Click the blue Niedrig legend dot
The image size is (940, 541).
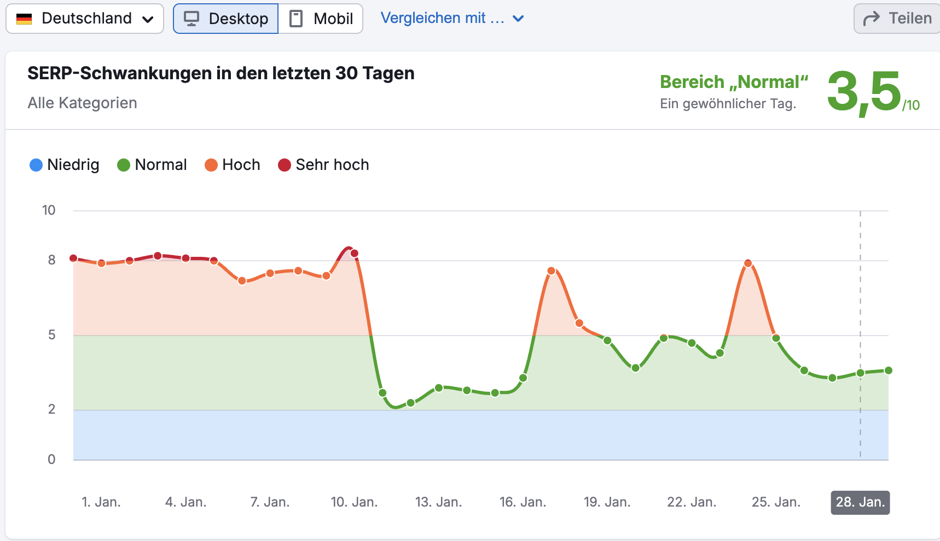point(35,164)
